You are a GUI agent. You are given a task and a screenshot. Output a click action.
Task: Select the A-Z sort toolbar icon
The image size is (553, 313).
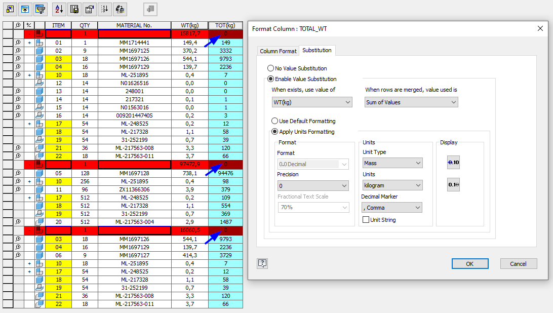(x=59, y=9)
